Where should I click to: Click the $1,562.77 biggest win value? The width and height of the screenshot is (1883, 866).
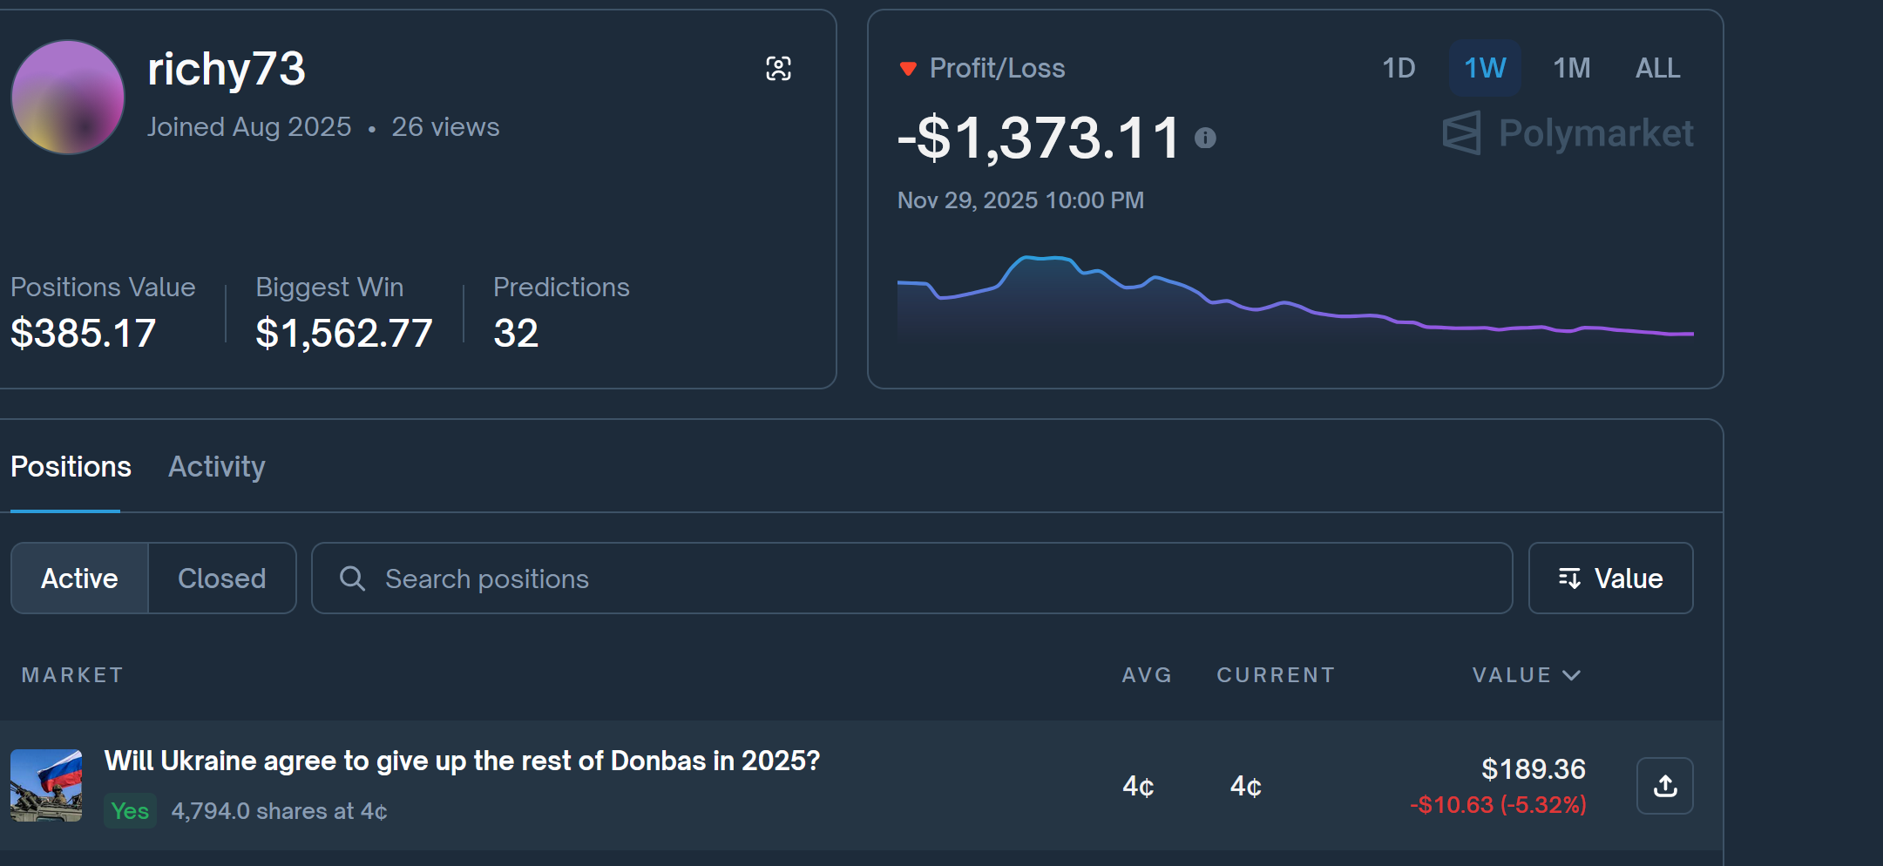coord(343,333)
